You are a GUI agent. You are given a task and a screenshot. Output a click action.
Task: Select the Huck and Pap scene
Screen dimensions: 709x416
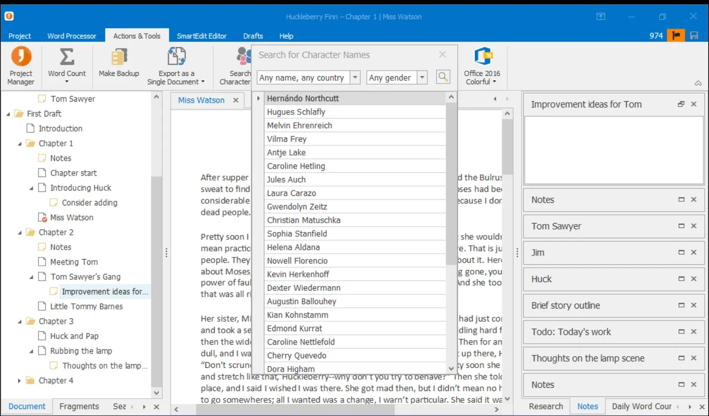[74, 336]
